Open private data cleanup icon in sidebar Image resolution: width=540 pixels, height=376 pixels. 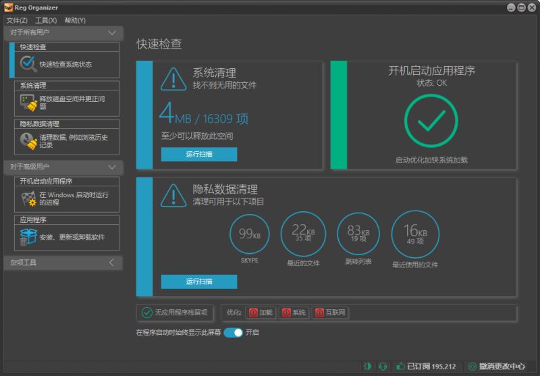click(x=28, y=141)
